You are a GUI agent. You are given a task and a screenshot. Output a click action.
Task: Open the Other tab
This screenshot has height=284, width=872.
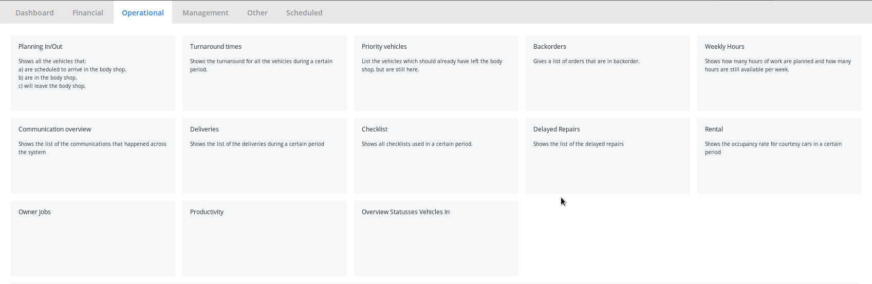[x=257, y=12]
